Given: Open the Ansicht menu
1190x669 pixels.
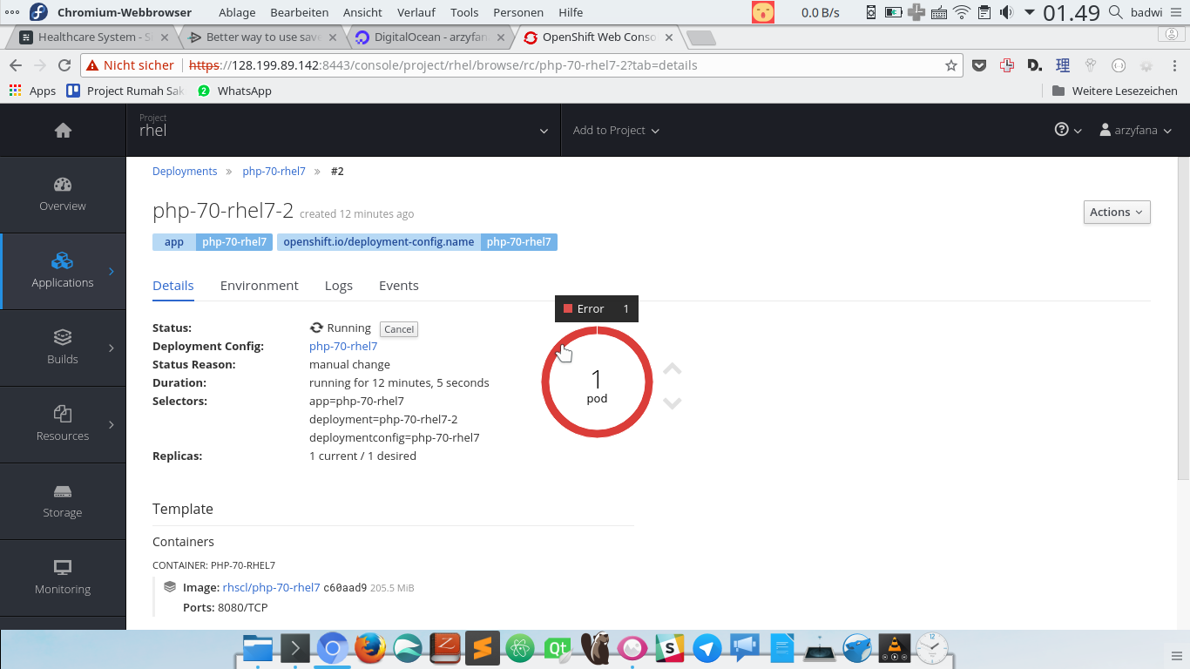Looking at the screenshot, I should point(362,12).
